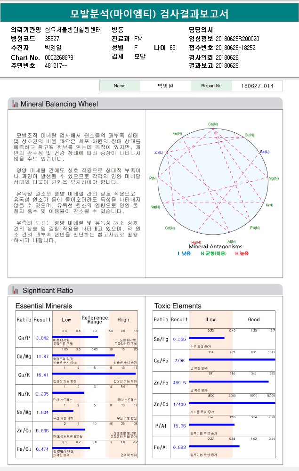Click the Essential Minerals heading
The image size is (299, 471).
(x=44, y=306)
